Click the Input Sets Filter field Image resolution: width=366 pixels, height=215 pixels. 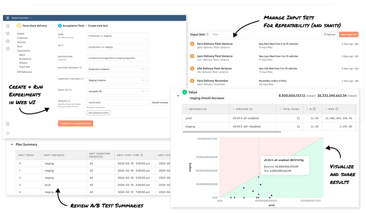point(232,35)
